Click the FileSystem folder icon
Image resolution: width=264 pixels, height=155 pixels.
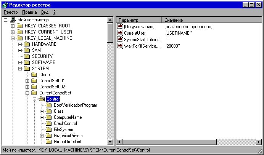[49, 129]
